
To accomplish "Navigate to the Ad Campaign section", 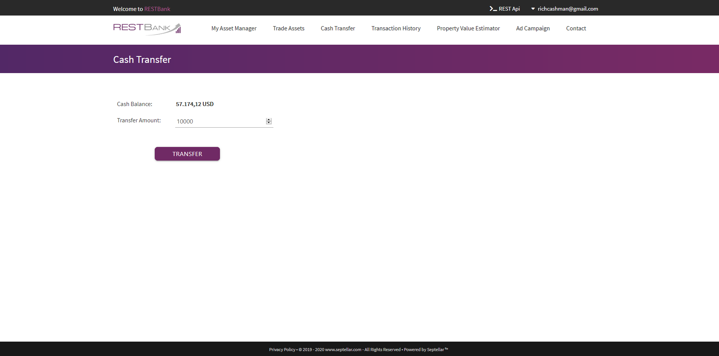I will tap(533, 28).
